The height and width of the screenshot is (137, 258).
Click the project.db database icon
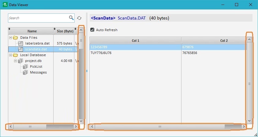pos(21,61)
